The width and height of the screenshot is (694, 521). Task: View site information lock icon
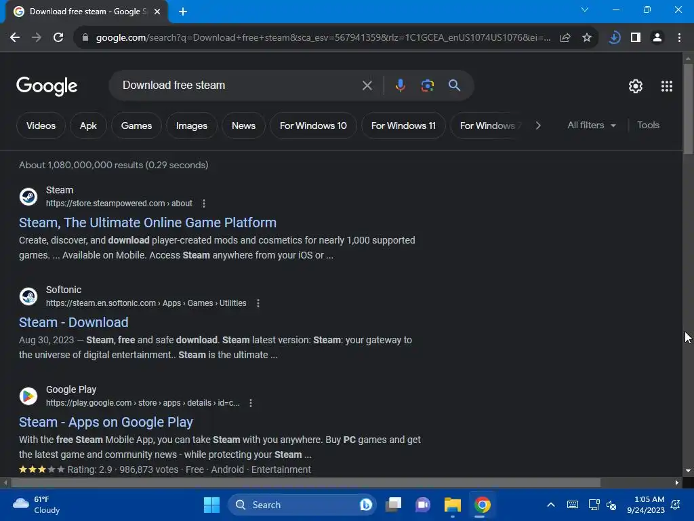click(x=85, y=38)
